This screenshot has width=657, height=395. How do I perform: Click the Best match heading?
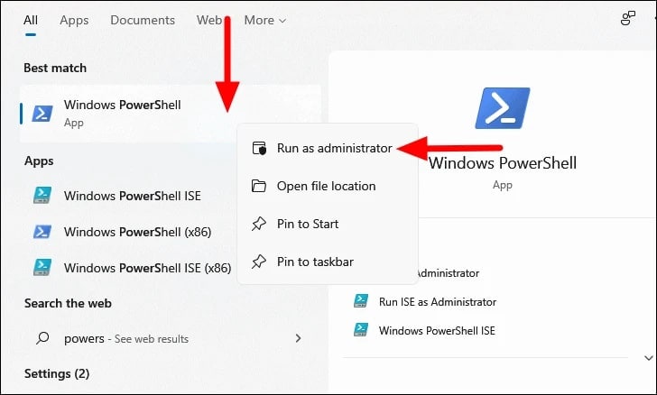point(55,68)
